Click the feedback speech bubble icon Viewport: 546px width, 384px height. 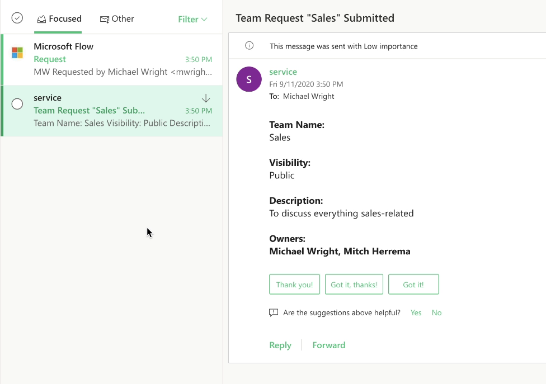[x=274, y=312]
